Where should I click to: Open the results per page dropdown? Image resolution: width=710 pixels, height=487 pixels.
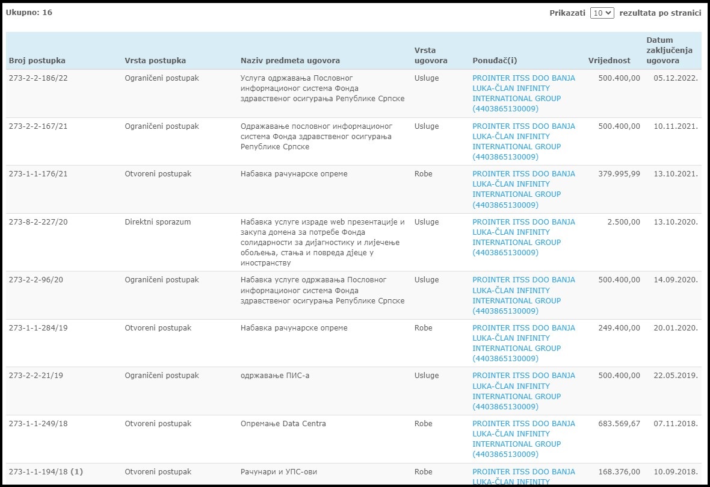pyautogui.click(x=602, y=13)
